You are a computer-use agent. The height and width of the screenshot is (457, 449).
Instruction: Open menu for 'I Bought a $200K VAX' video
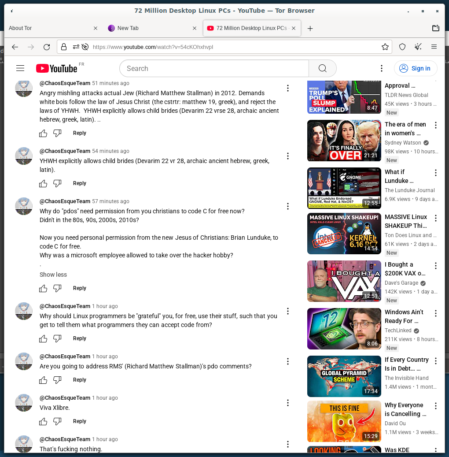coord(436,265)
